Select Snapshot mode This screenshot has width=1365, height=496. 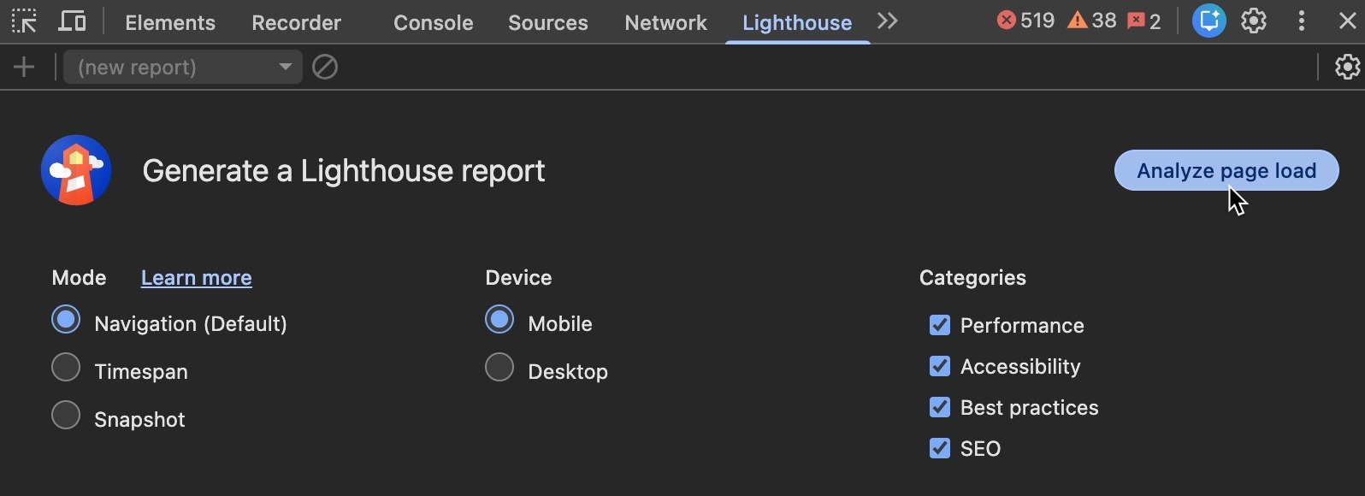[66, 416]
